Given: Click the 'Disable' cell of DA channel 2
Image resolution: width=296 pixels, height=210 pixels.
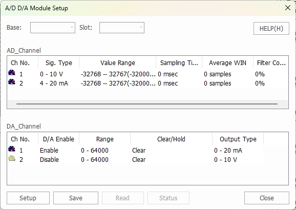Looking at the screenshot, I should coord(49,160).
